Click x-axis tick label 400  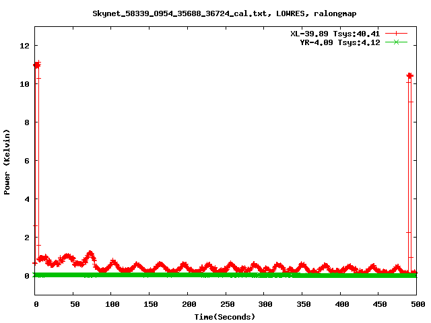click(x=341, y=304)
